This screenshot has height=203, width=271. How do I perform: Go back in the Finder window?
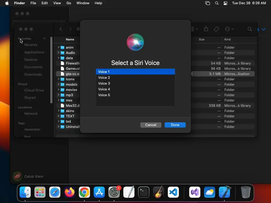pos(61,29)
